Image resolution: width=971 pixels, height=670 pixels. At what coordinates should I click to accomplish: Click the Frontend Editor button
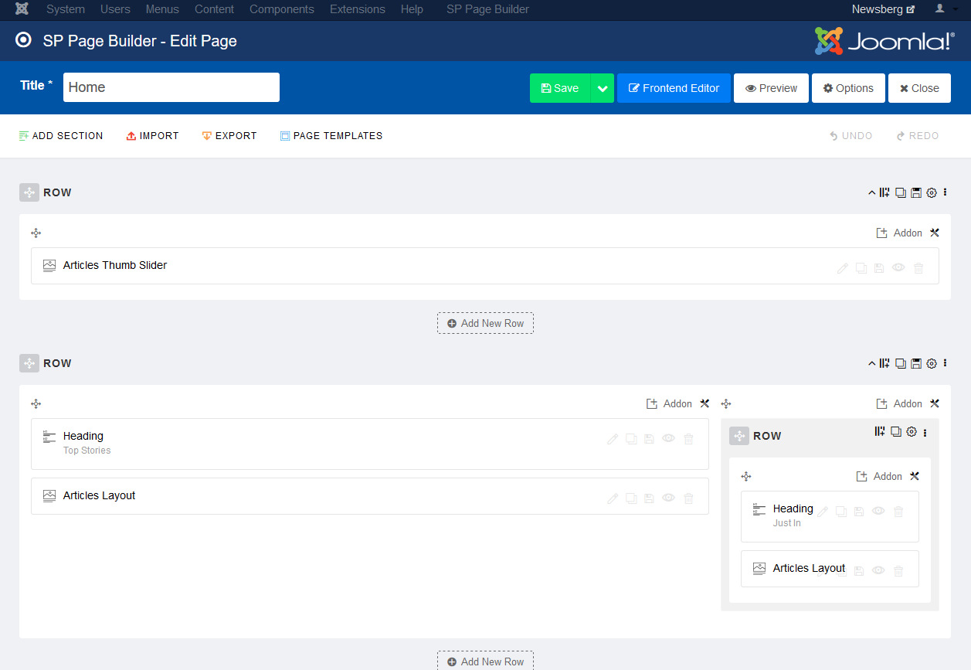pyautogui.click(x=674, y=88)
